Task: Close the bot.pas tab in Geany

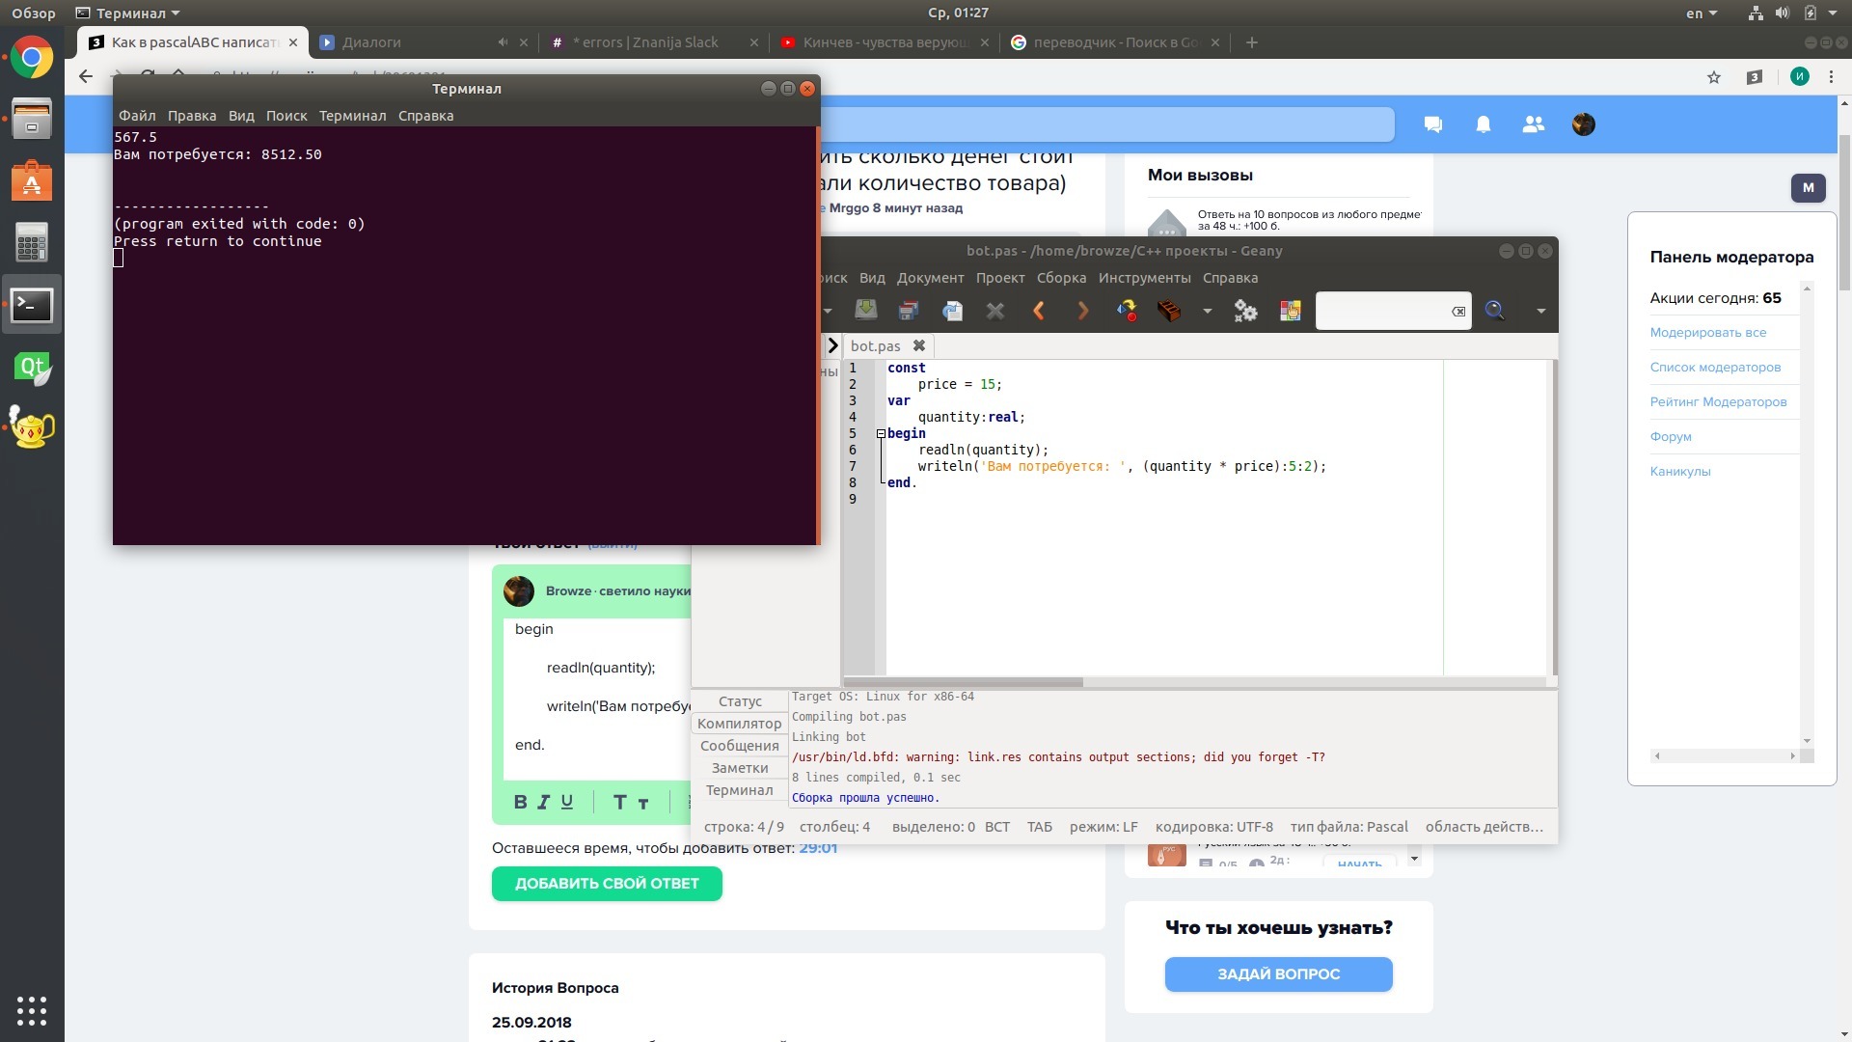Action: (919, 345)
